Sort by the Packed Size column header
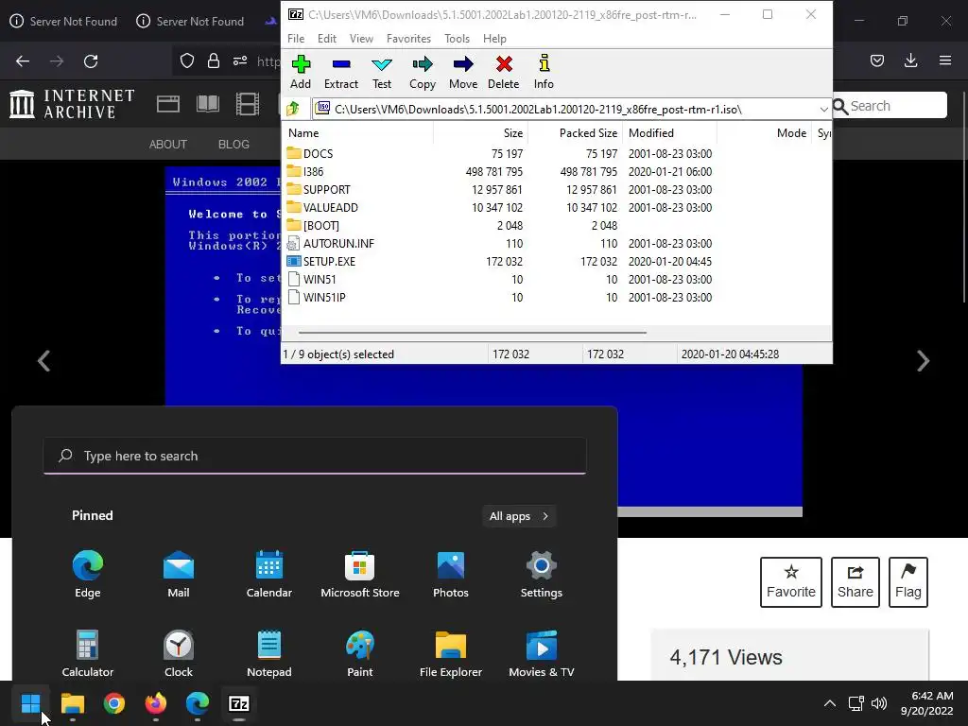The height and width of the screenshot is (726, 968). click(x=576, y=132)
